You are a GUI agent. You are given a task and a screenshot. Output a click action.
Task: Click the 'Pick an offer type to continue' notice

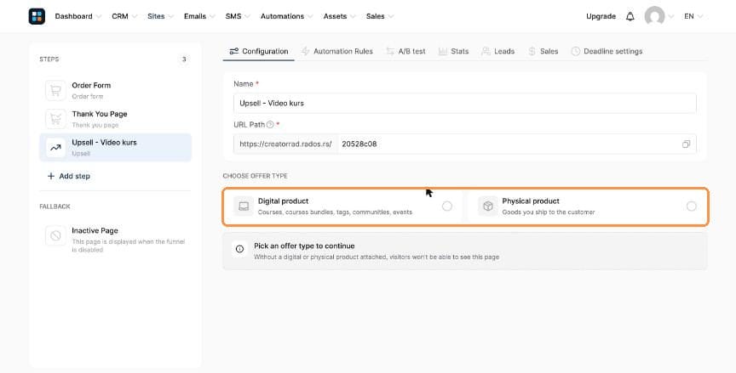465,251
